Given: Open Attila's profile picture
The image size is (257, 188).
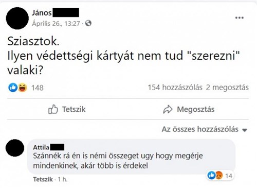Looking at the screenshot, I should pos(15,148).
